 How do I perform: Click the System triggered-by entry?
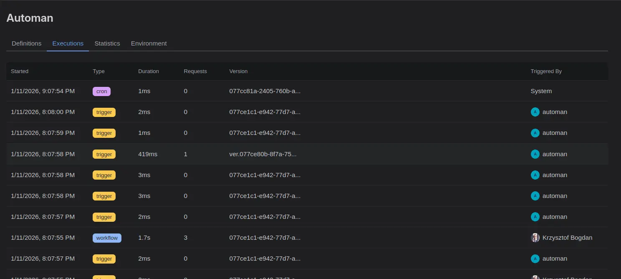pyautogui.click(x=541, y=91)
